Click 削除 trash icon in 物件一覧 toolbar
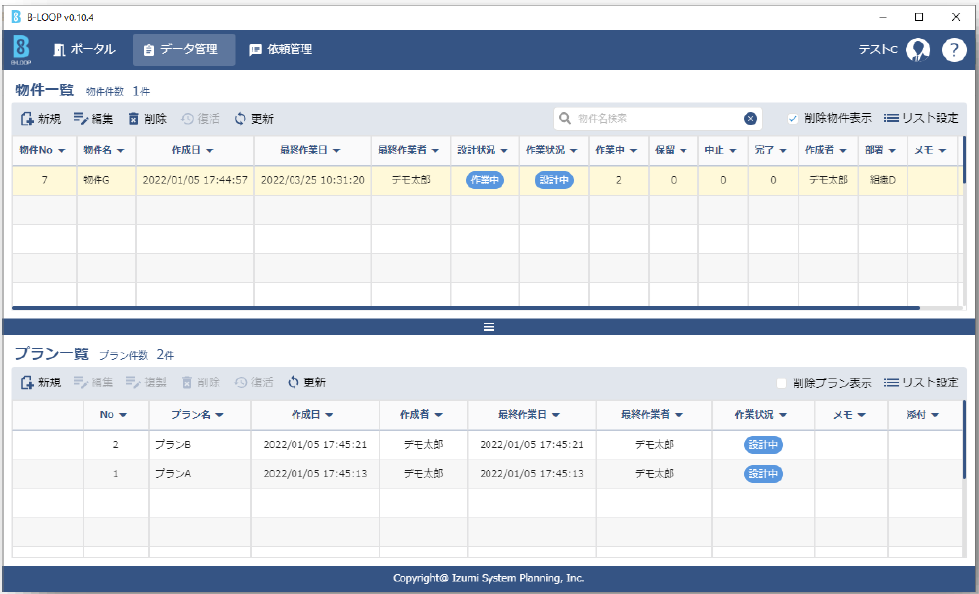The height and width of the screenshot is (594, 979). [x=134, y=119]
